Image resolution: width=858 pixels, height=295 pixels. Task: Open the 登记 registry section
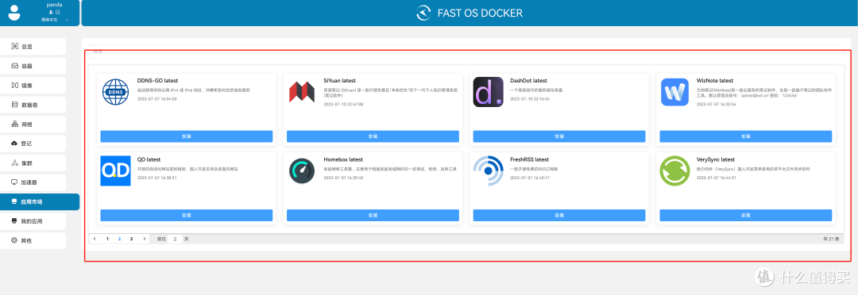33,144
